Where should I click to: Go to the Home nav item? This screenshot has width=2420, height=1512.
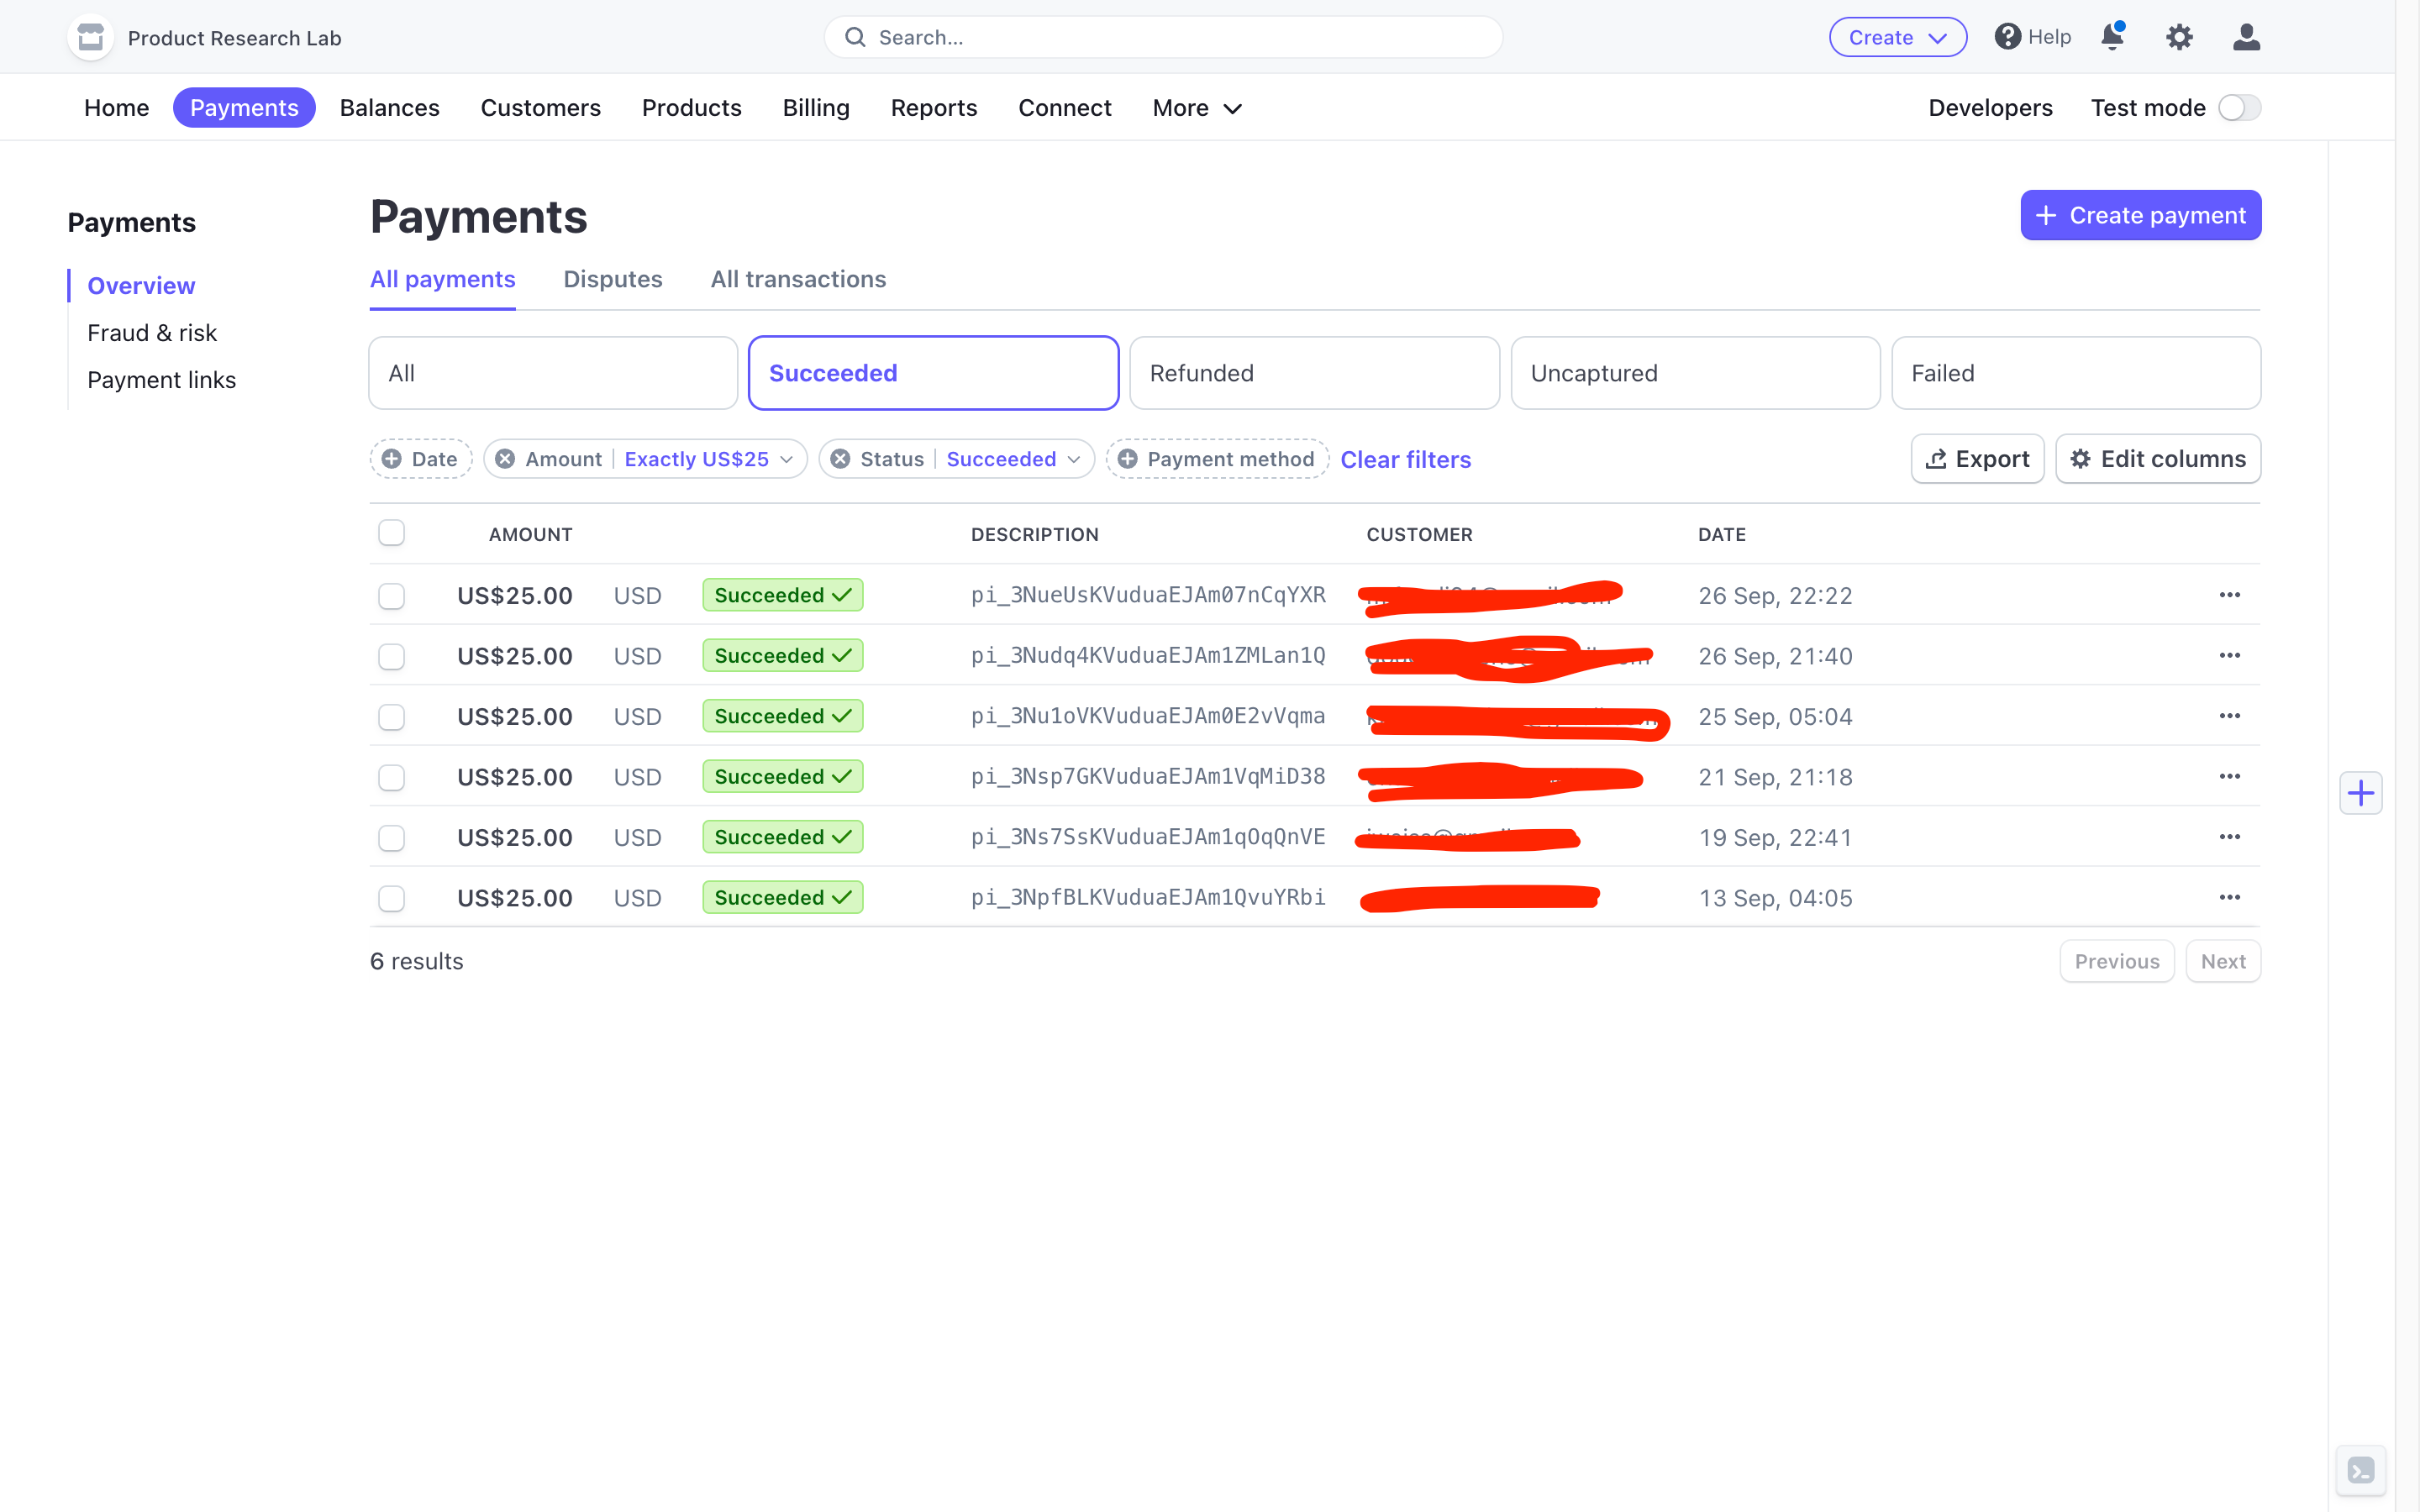coord(117,108)
